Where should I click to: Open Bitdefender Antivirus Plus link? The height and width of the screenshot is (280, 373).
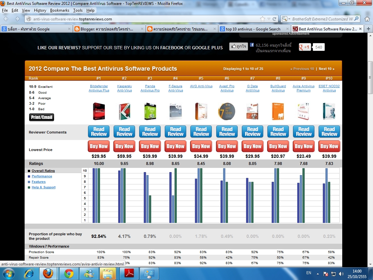pyautogui.click(x=99, y=88)
